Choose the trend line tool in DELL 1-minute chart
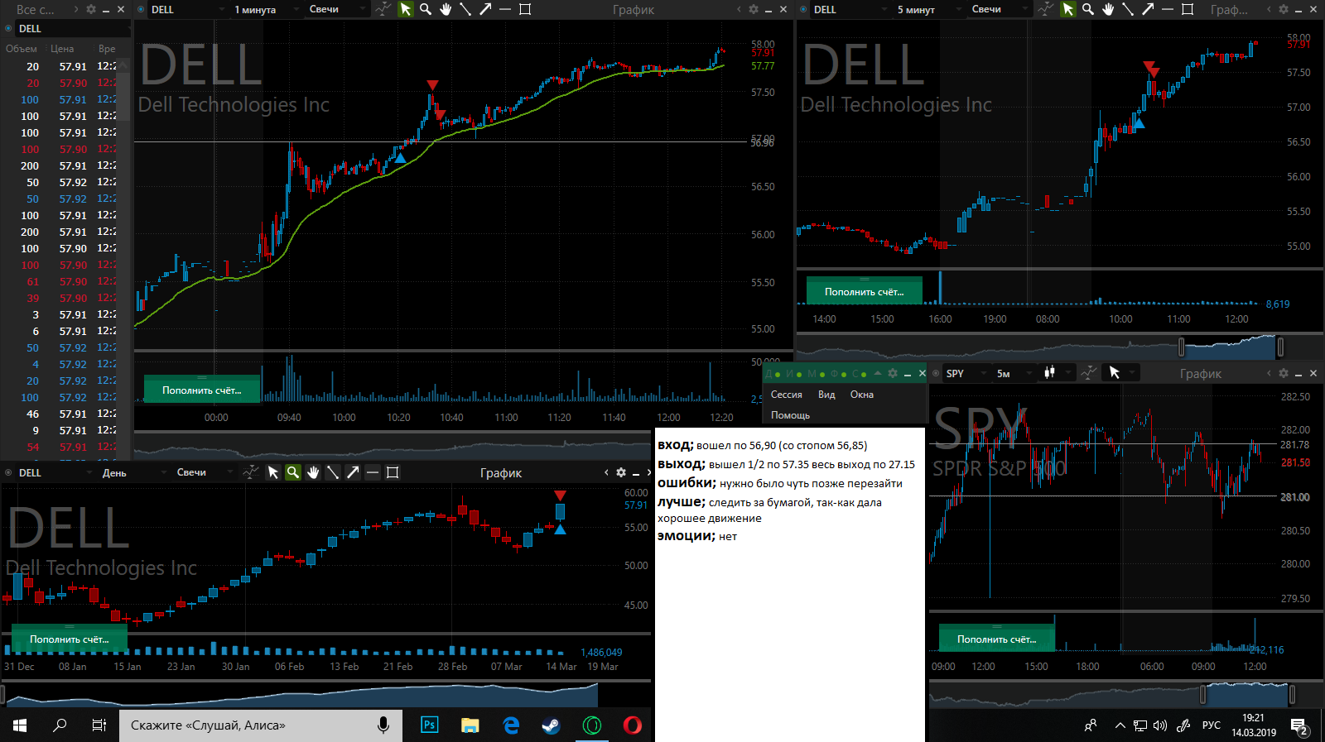 pos(465,9)
